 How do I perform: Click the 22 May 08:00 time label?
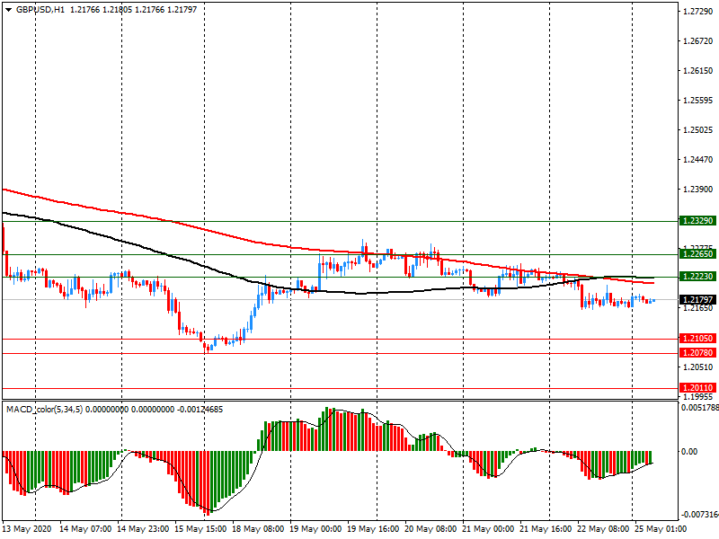[604, 529]
